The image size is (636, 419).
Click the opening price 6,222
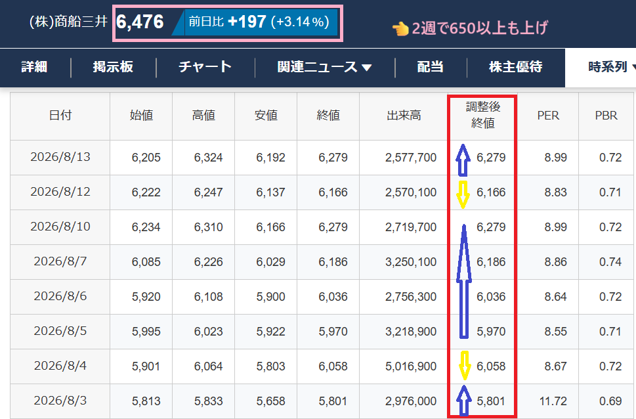click(x=146, y=192)
